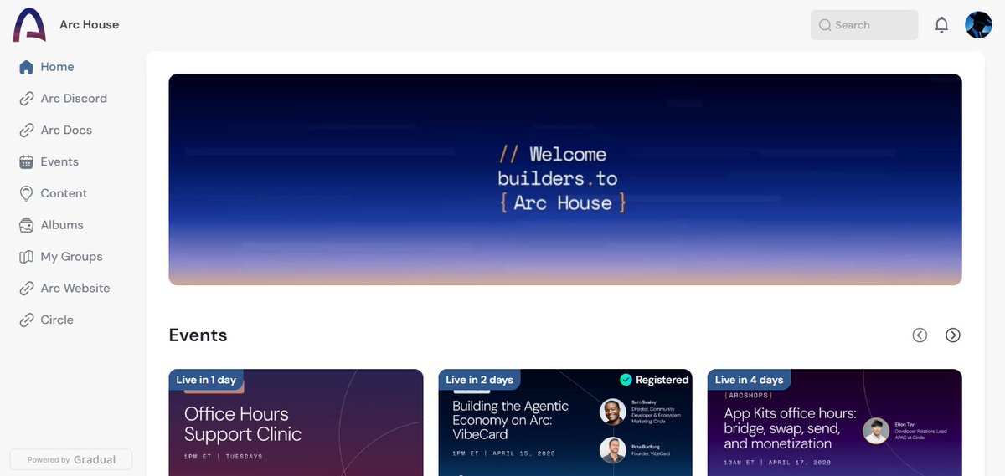Screen dimensions: 1005x476
Task: Show next events with right arrow
Action: click(953, 335)
